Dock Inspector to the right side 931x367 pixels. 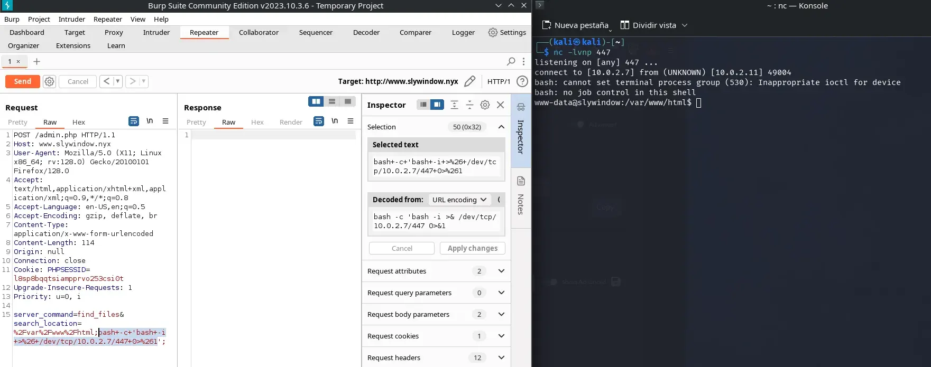tap(437, 105)
